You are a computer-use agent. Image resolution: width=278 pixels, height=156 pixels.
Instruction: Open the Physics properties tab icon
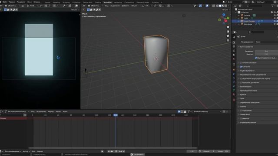tap(234, 82)
